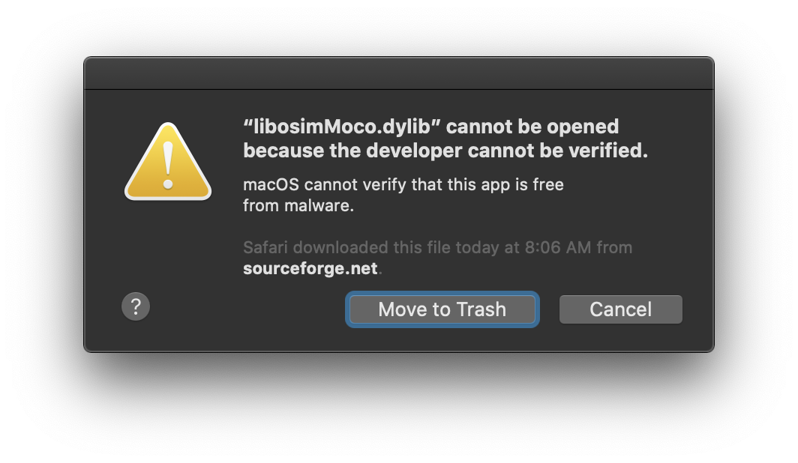The image size is (798, 463).
Task: Select the caution icon in the alert dialog
Action: click(x=168, y=160)
